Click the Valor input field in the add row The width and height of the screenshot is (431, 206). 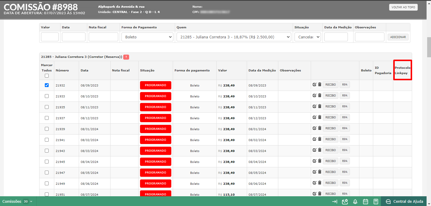pyautogui.click(x=50, y=37)
